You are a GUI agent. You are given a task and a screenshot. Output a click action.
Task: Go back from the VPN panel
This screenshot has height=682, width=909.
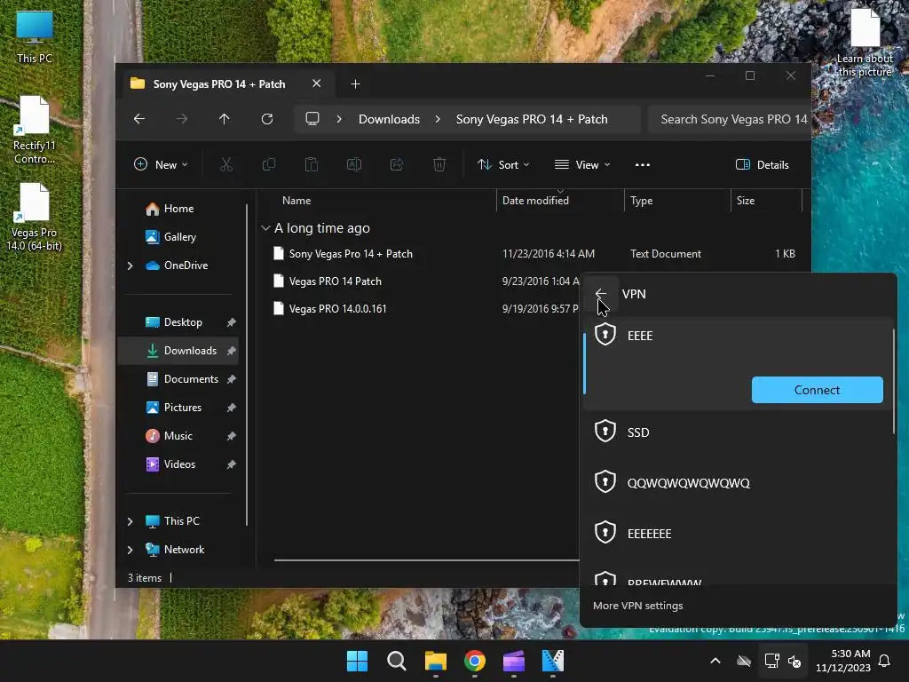coord(601,294)
